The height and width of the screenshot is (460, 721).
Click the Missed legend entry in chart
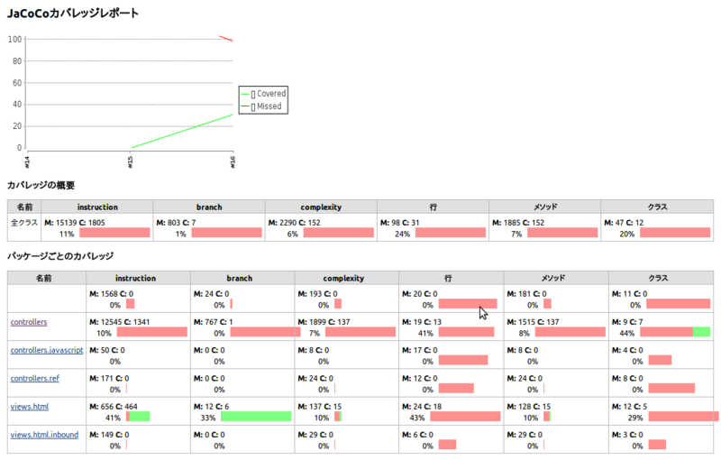pos(261,106)
